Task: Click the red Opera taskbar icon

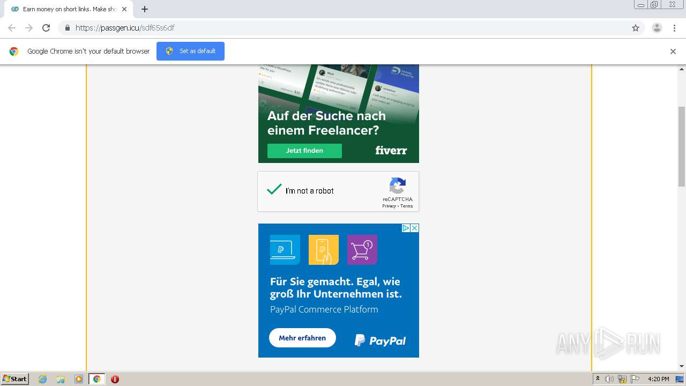Action: click(115, 379)
